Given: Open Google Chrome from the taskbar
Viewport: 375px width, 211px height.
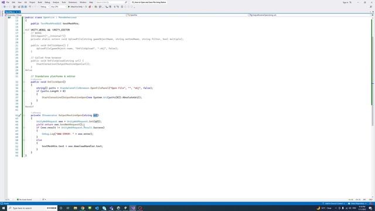Looking at the screenshot, I should [83, 208].
